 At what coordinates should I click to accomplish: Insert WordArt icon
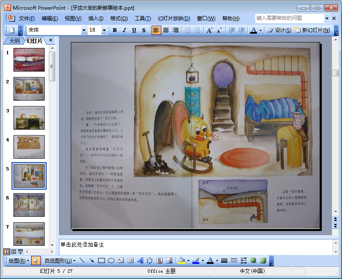tap(140, 260)
